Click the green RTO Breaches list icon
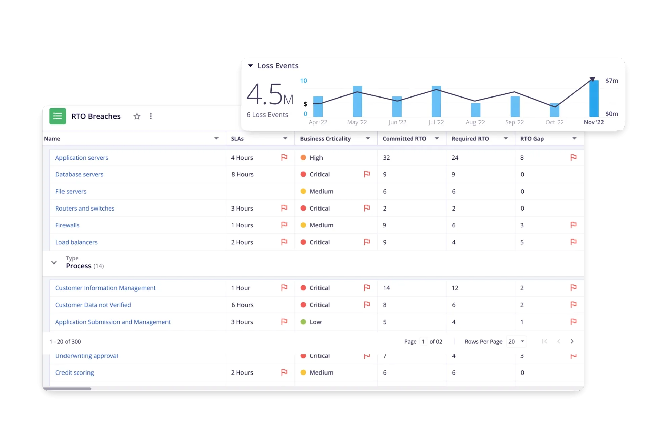Viewport: 667px width, 443px height. tap(57, 116)
